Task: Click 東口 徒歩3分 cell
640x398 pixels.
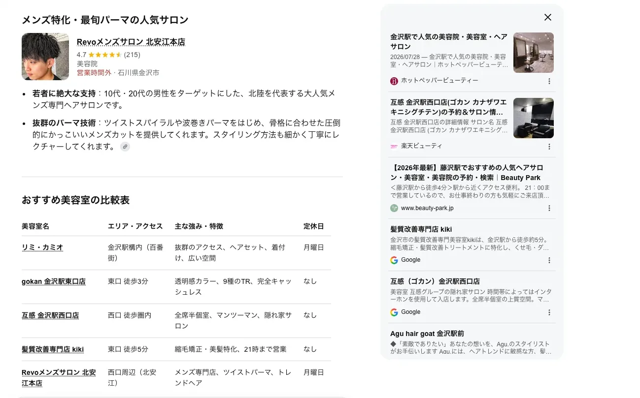Action: tap(128, 281)
